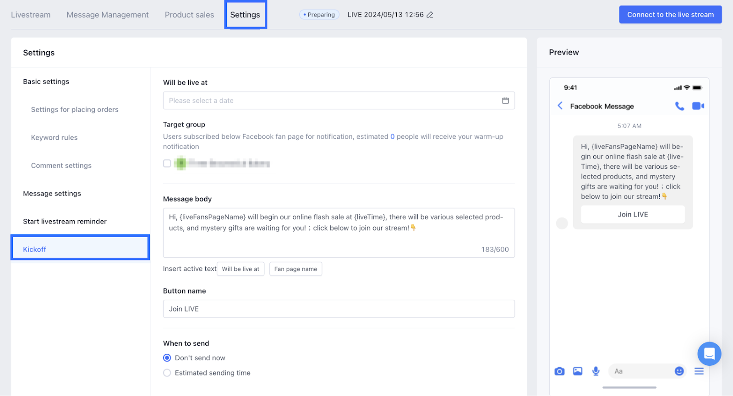Screen dimensions: 733x396
Task: Click the calendar icon in date field
Action: [x=505, y=101]
